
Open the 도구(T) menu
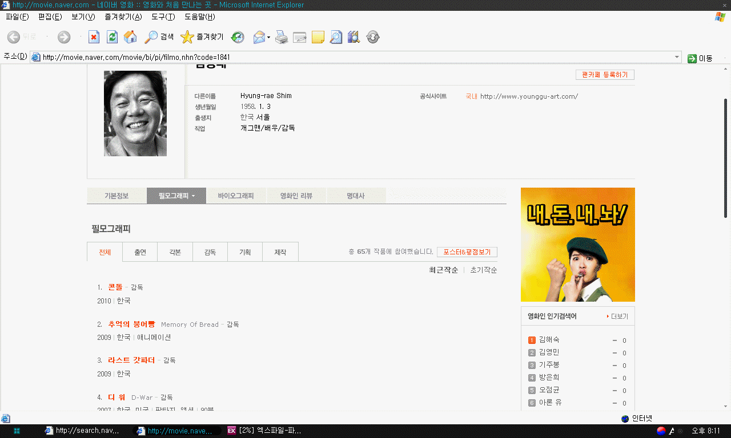pos(163,17)
